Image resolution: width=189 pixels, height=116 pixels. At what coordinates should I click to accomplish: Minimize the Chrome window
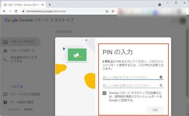point(168,3)
